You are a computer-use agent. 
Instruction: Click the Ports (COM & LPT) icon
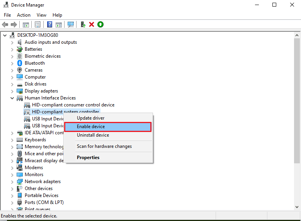point(20,202)
